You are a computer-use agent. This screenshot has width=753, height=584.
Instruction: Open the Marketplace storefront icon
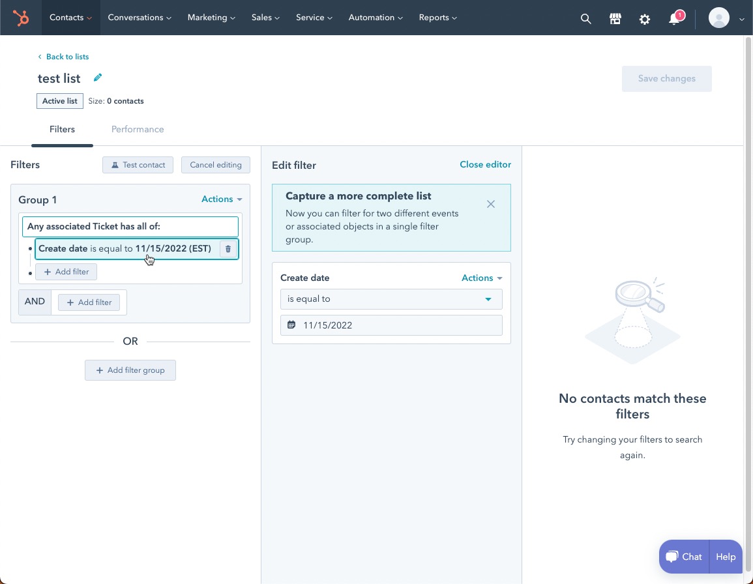click(x=615, y=19)
